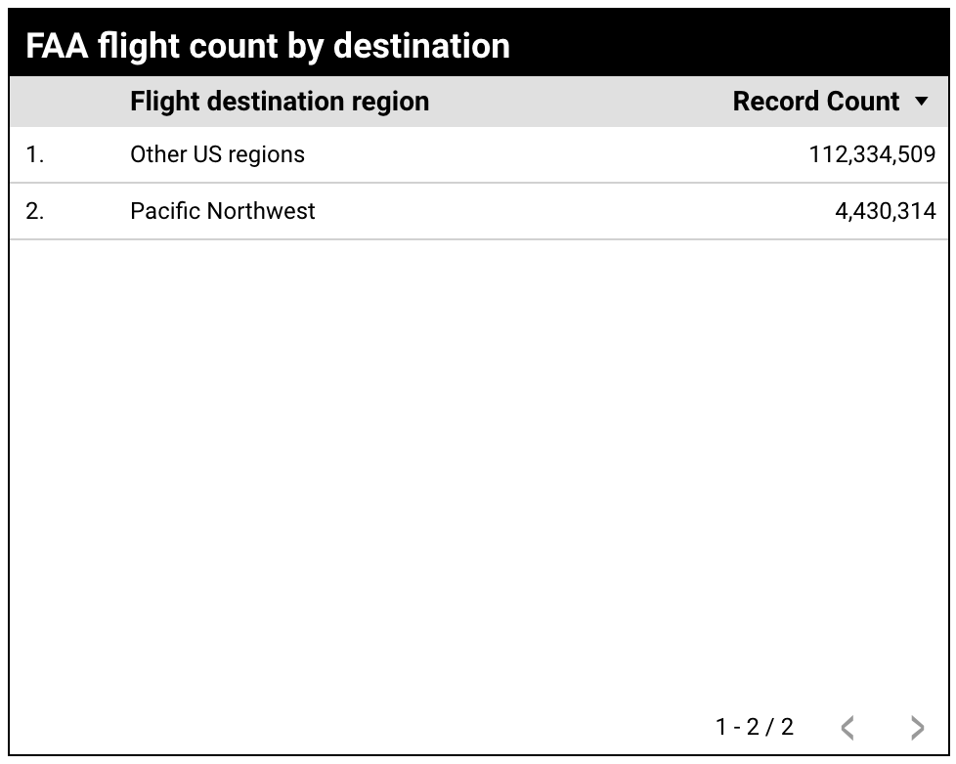Go to the previous table page
This screenshot has width=956, height=764.
pos(847,727)
